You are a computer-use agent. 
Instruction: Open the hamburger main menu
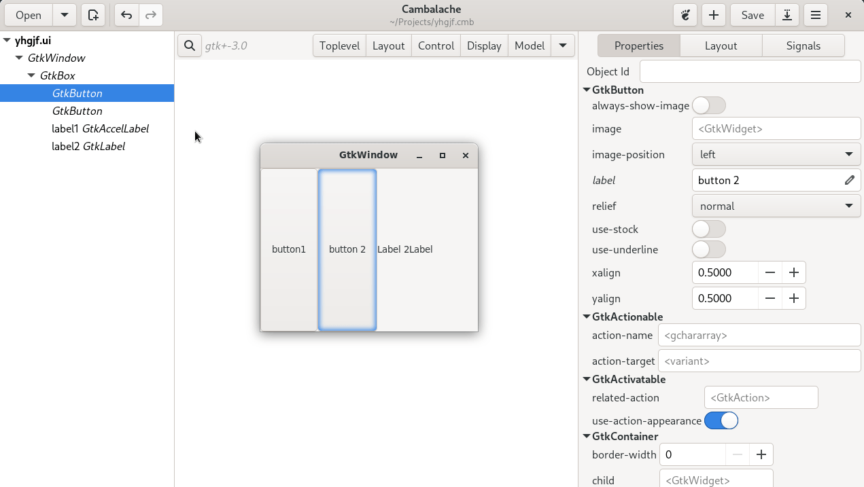pyautogui.click(x=816, y=15)
